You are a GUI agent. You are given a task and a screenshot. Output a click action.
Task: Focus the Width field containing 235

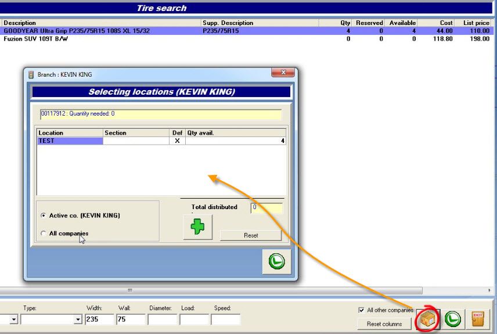tap(99, 319)
